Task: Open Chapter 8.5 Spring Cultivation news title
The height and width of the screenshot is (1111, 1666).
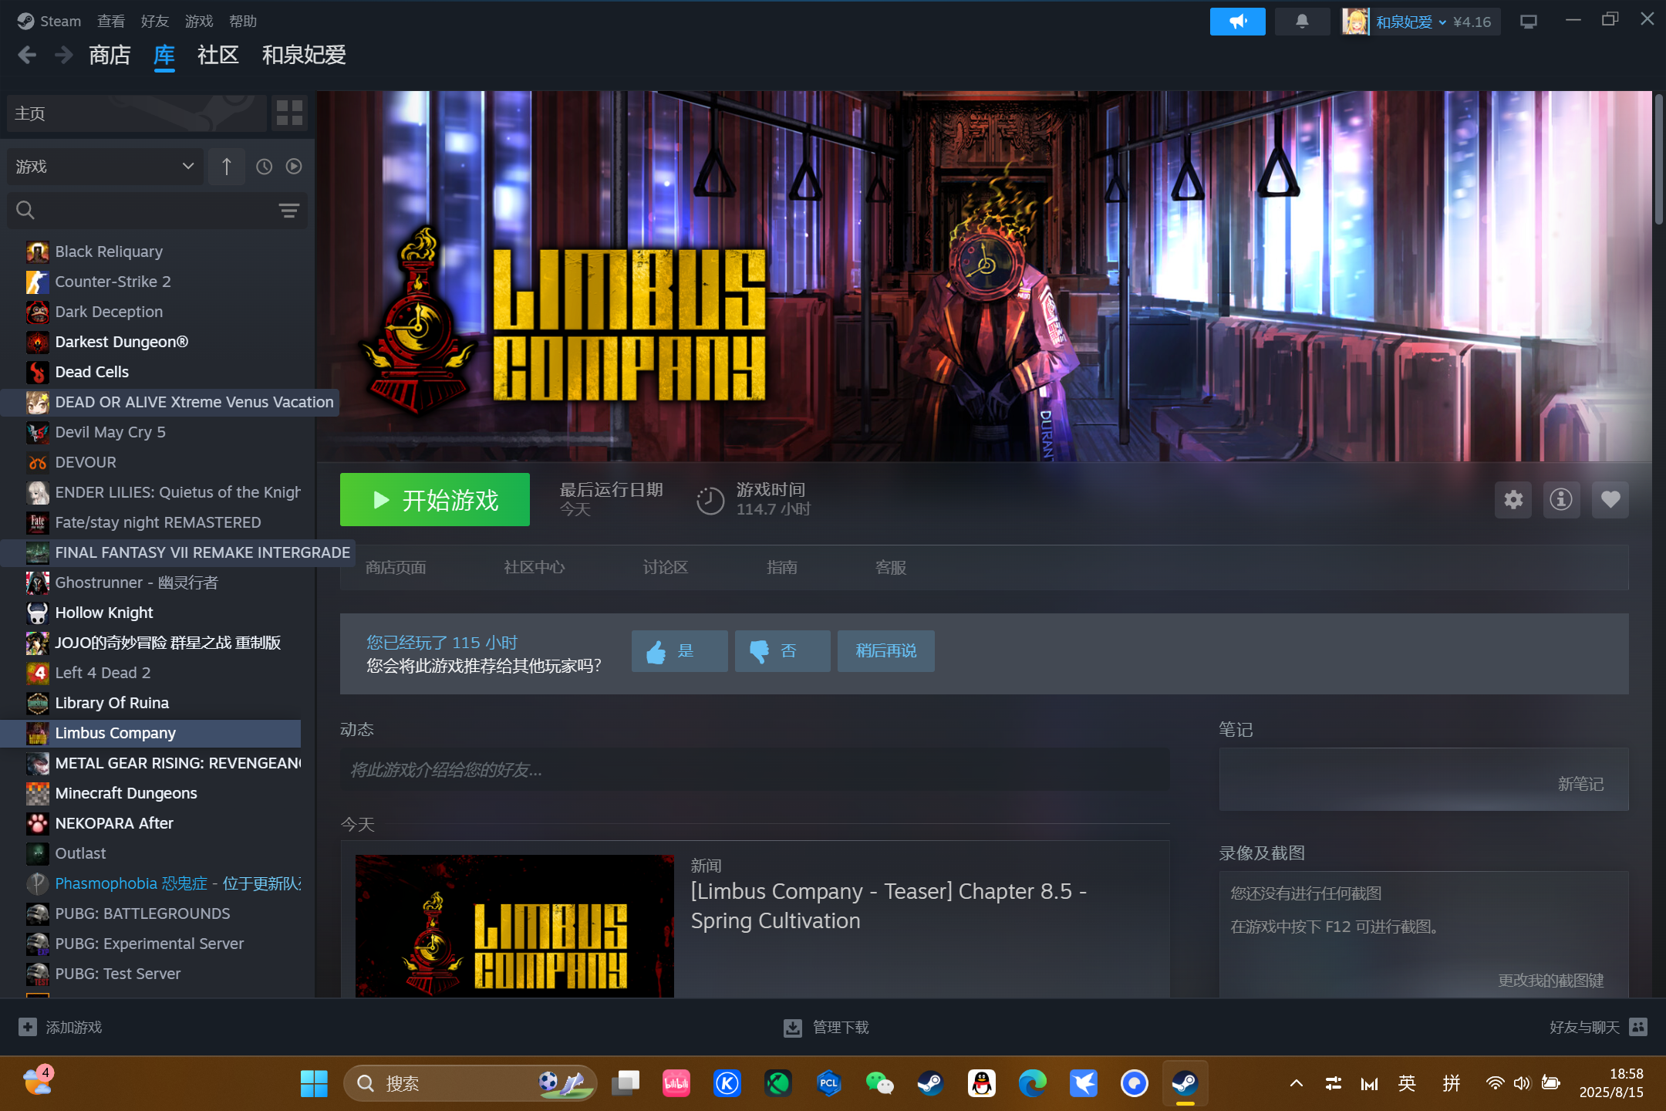Action: [889, 906]
